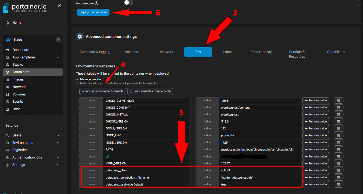This screenshot has width=363, height=194.
Task: Click the Docker whale icon beside iliade
Action: point(8,40)
